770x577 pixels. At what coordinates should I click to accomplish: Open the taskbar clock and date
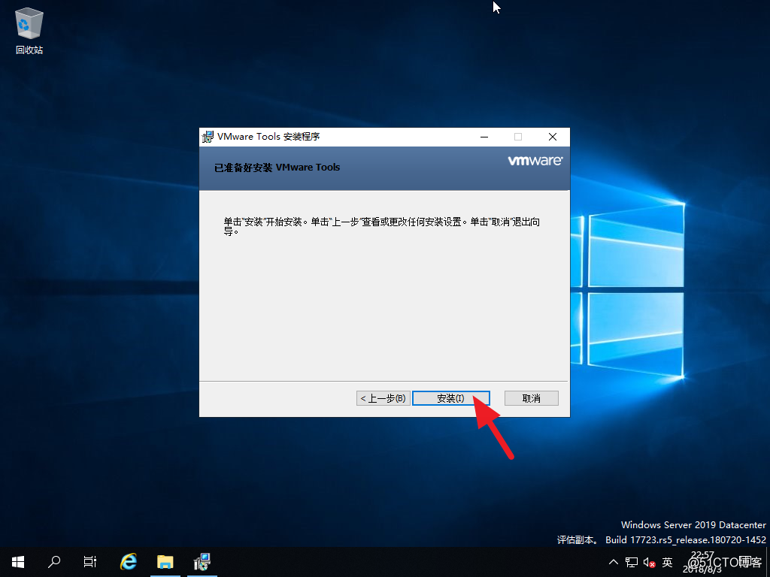(x=702, y=562)
